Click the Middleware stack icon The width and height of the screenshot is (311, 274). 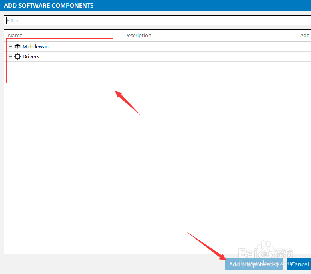click(x=18, y=46)
